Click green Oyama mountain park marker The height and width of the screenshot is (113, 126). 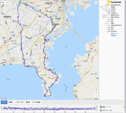[45, 75]
